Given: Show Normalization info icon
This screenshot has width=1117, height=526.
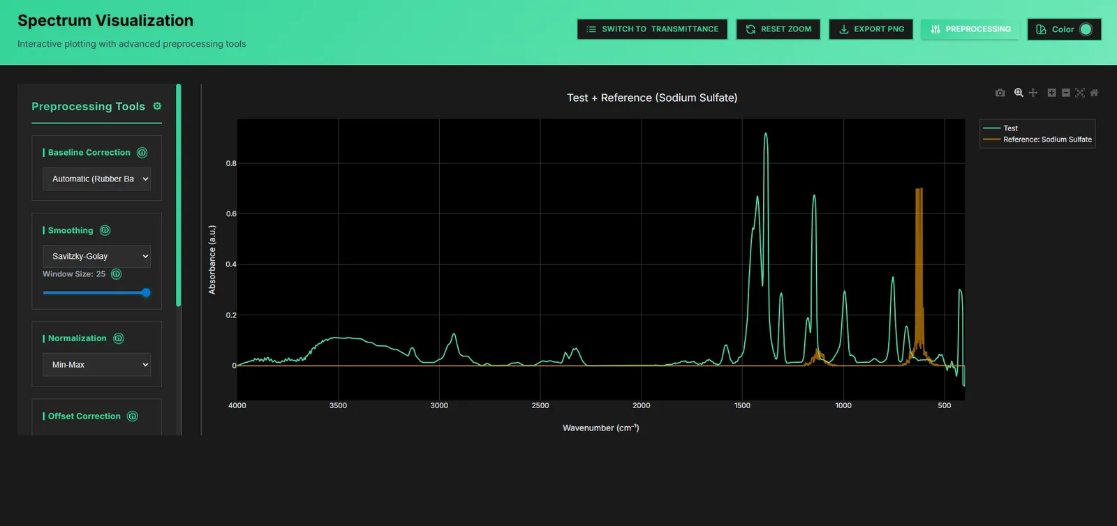Looking at the screenshot, I should point(119,338).
